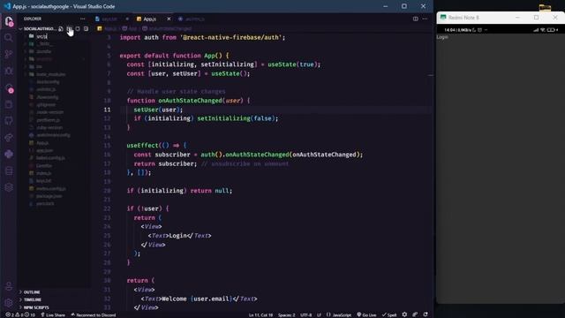Screen dimensions: 565x318
Task: Toggle Go Live server in status bar
Action: [366, 314]
